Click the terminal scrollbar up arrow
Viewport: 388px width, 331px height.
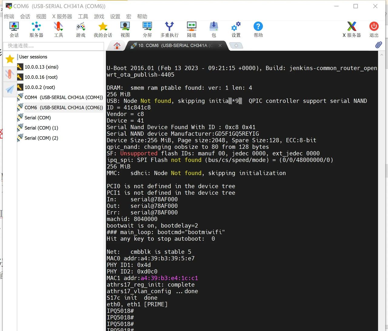[381, 55]
